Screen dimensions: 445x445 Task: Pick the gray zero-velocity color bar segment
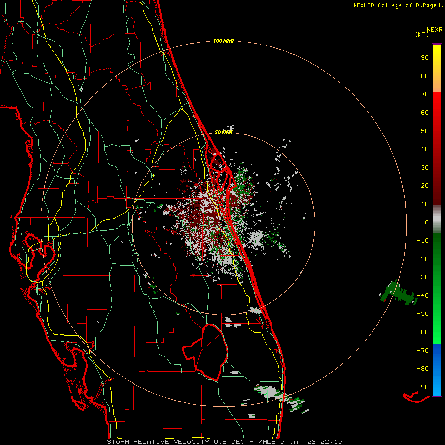[x=437, y=219]
